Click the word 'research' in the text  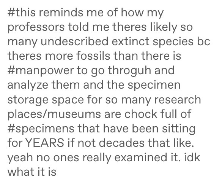pos(178,99)
